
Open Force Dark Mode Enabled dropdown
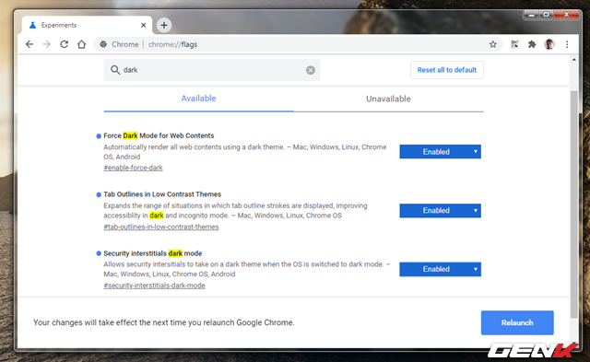(441, 151)
